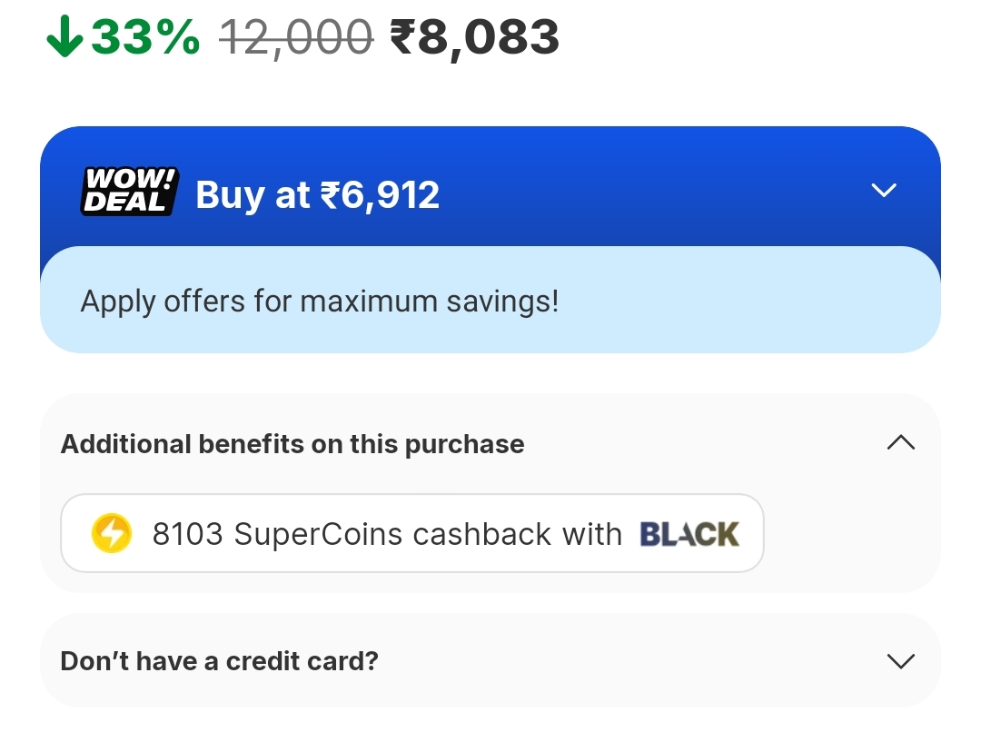Tap the WOW! DEAL badge
This screenshot has height=732, width=981.
130,192
